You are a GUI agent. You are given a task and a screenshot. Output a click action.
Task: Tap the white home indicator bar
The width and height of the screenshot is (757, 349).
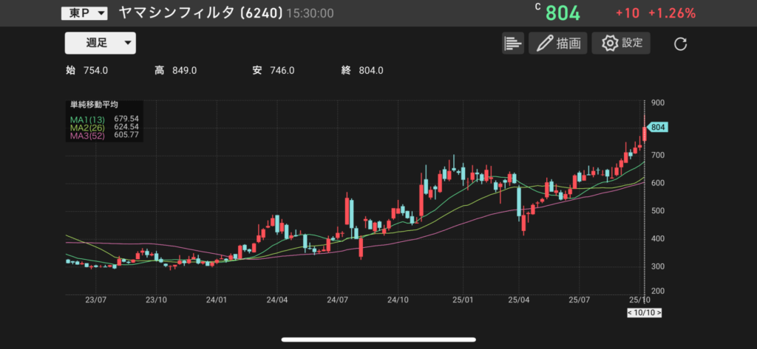[378, 340]
